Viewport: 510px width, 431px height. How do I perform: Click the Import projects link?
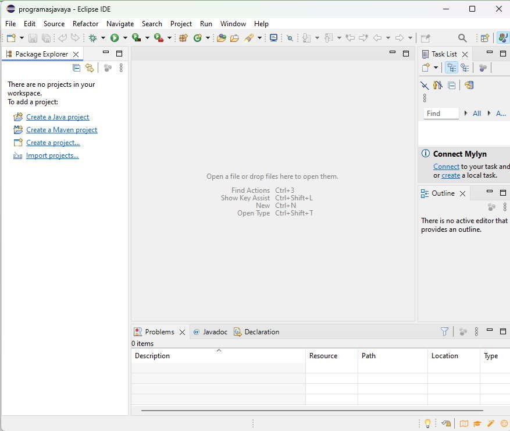(x=52, y=156)
